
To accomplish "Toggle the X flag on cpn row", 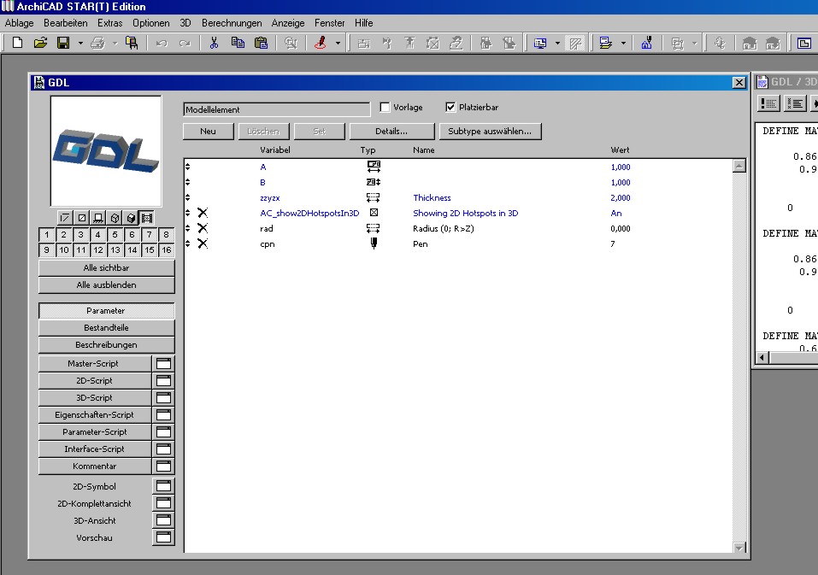I will pyautogui.click(x=203, y=243).
